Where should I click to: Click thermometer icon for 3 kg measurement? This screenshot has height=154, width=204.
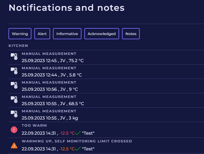[x=14, y=114]
